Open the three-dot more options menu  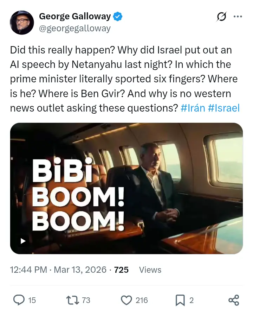pos(238,17)
